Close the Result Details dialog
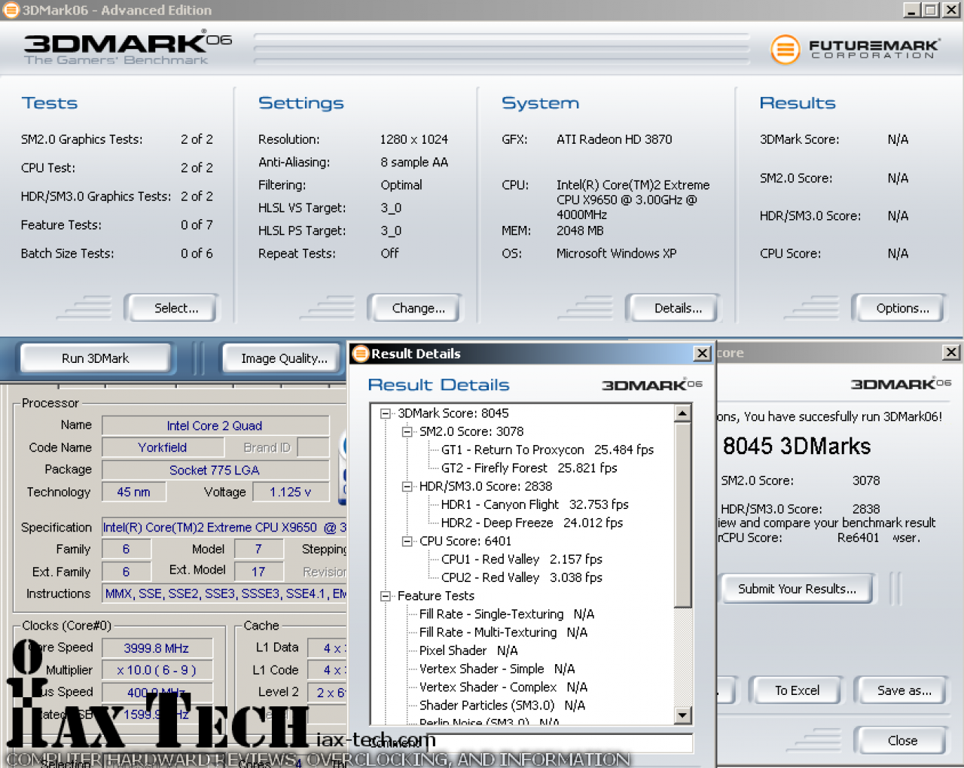This screenshot has height=768, width=964. click(702, 353)
